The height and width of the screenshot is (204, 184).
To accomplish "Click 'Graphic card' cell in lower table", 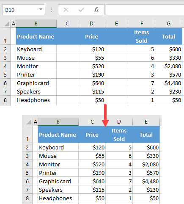I will 58,181.
